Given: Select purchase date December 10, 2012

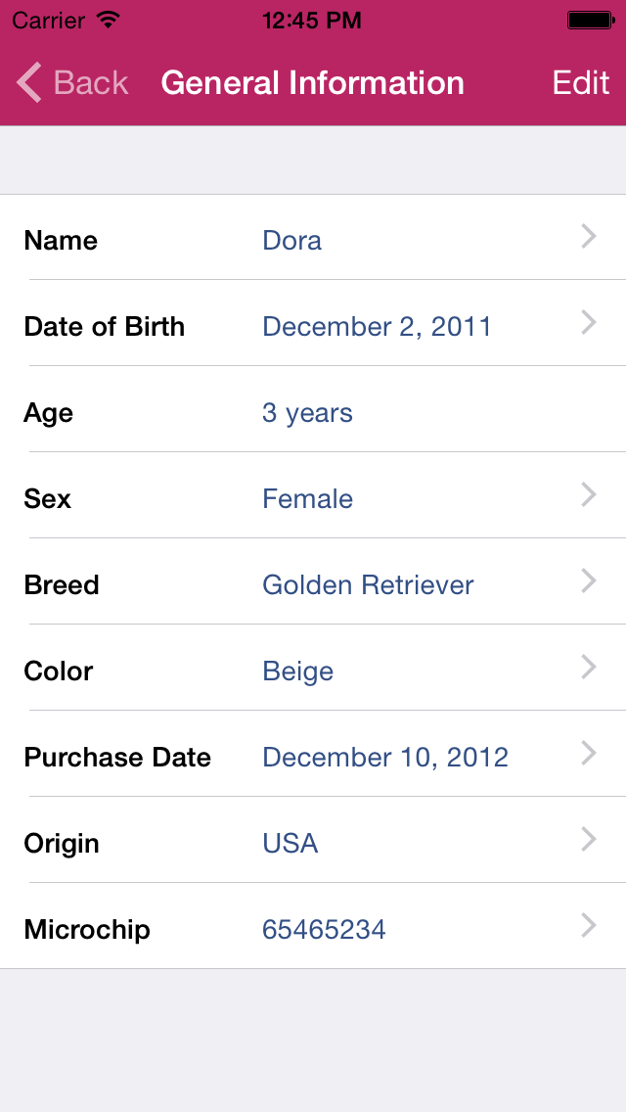Looking at the screenshot, I should point(385,758).
